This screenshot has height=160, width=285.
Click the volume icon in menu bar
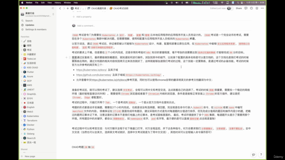[177, 3]
